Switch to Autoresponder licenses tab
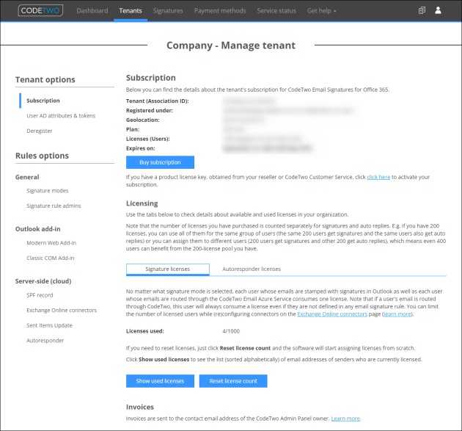This screenshot has width=462, height=431. [x=252, y=269]
